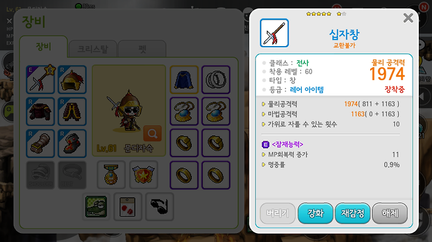Open the blue cape equipment slot

coord(184,80)
